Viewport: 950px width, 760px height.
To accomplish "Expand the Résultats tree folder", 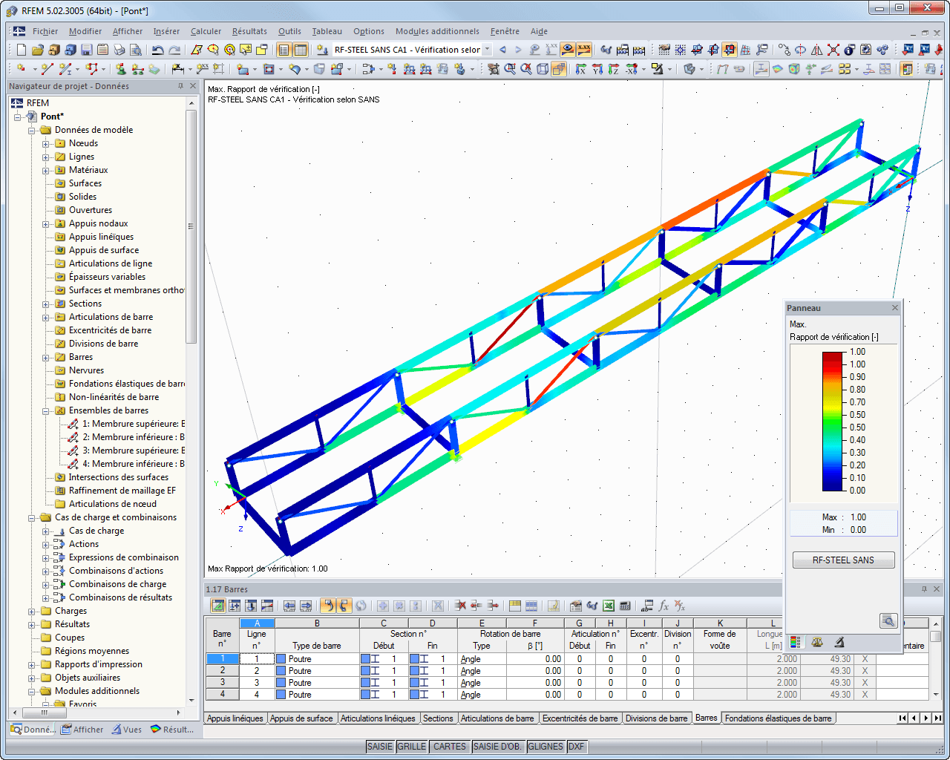I will point(32,624).
